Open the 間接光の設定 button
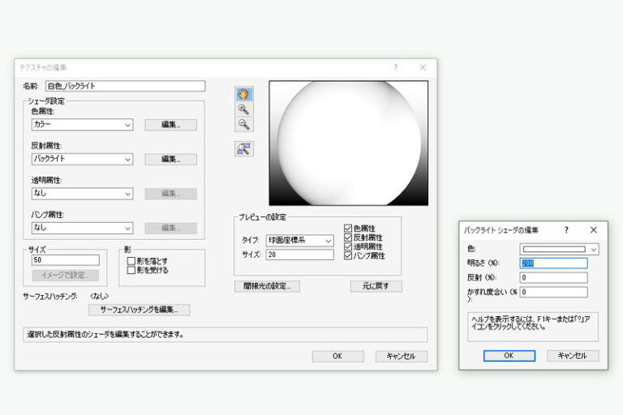This screenshot has height=415, width=623. (266, 286)
